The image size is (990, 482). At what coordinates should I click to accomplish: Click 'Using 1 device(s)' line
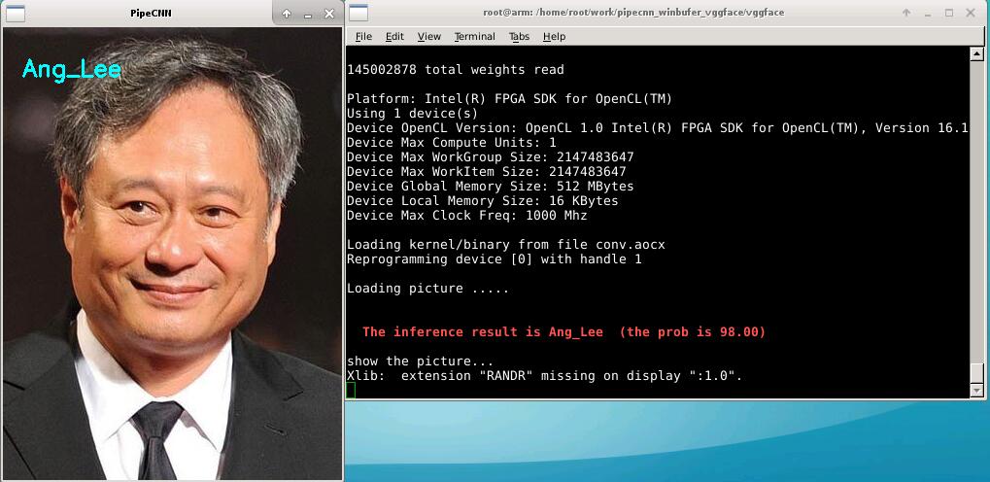coord(412,113)
